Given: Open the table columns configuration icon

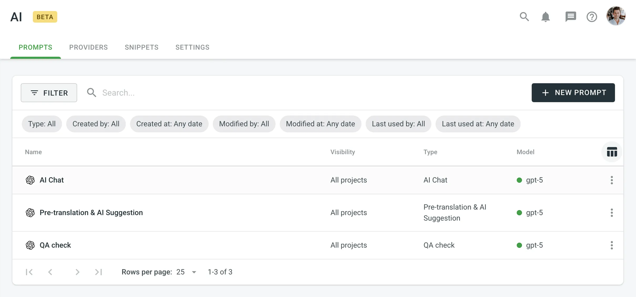Looking at the screenshot, I should click(x=612, y=152).
